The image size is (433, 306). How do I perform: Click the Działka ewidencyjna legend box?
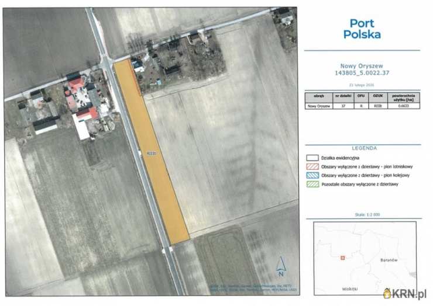point(311,157)
